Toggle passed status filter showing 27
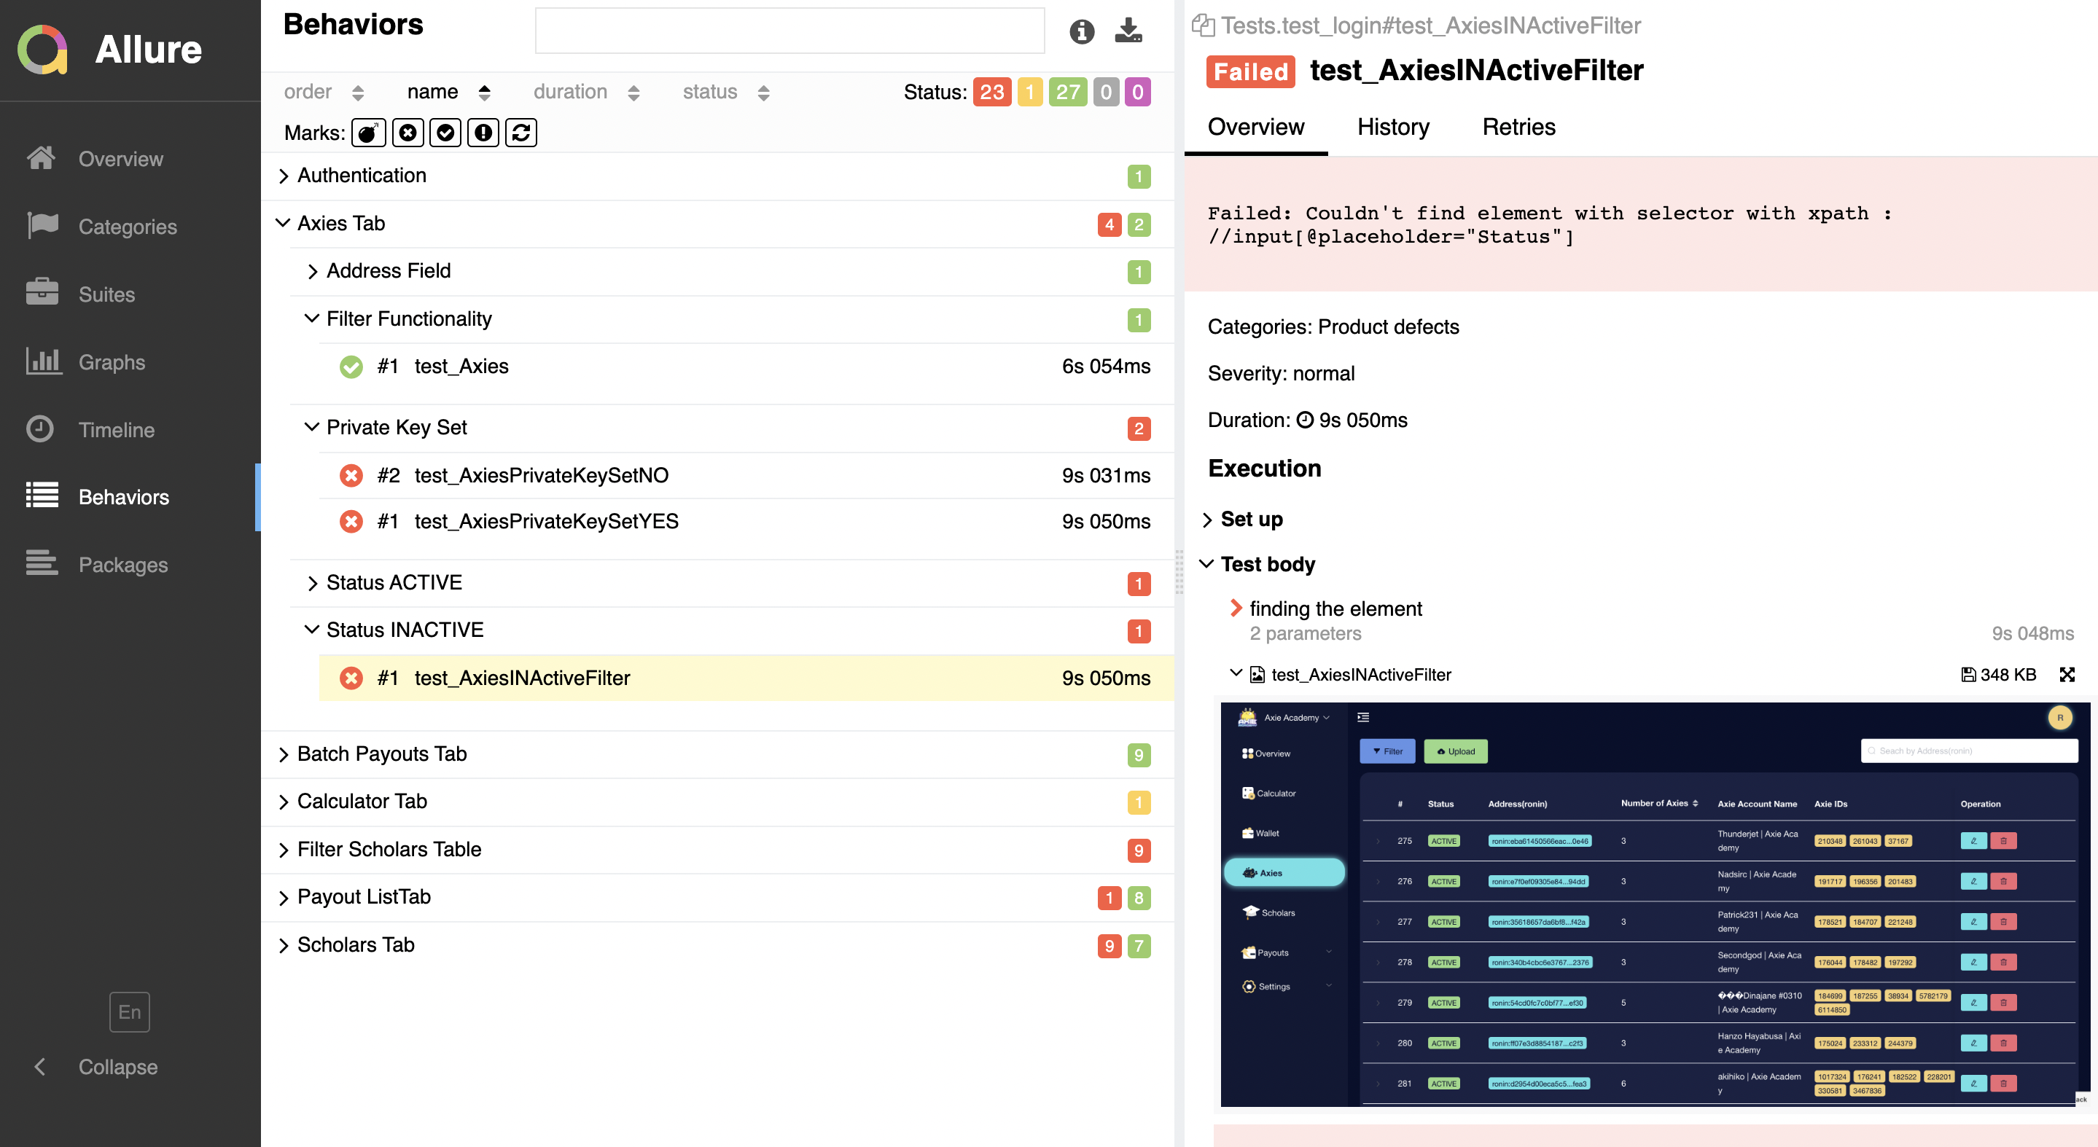 1067,92
